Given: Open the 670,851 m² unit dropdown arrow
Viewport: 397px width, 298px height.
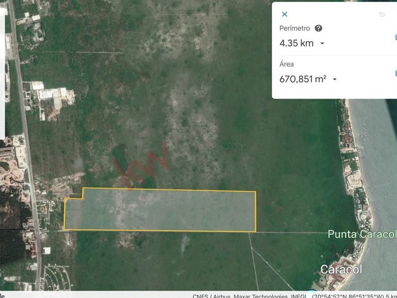Looking at the screenshot, I should coord(335,79).
